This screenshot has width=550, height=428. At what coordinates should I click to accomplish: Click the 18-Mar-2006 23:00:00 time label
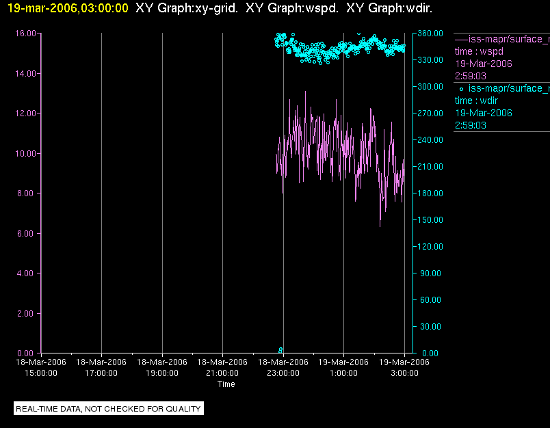pos(283,367)
